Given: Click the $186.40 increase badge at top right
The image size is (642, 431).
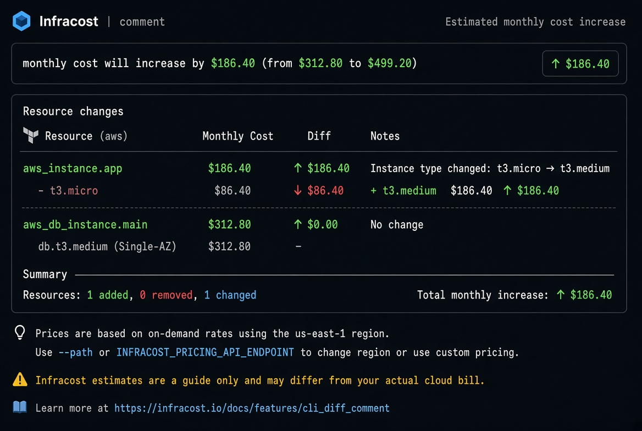Looking at the screenshot, I should [x=580, y=64].
